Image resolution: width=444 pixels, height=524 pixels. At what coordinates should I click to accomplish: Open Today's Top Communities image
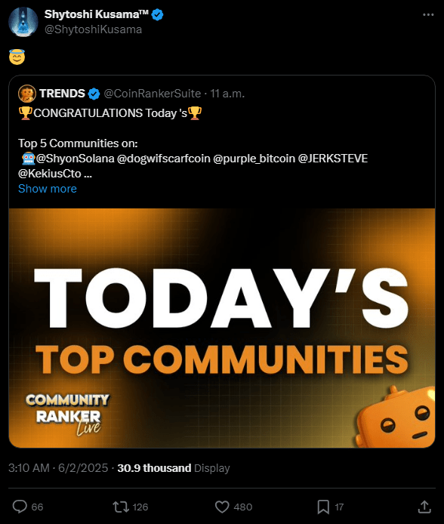point(222,328)
